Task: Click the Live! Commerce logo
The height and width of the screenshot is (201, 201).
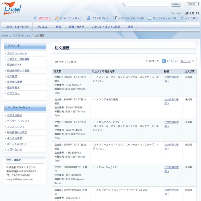Action: [12, 8]
